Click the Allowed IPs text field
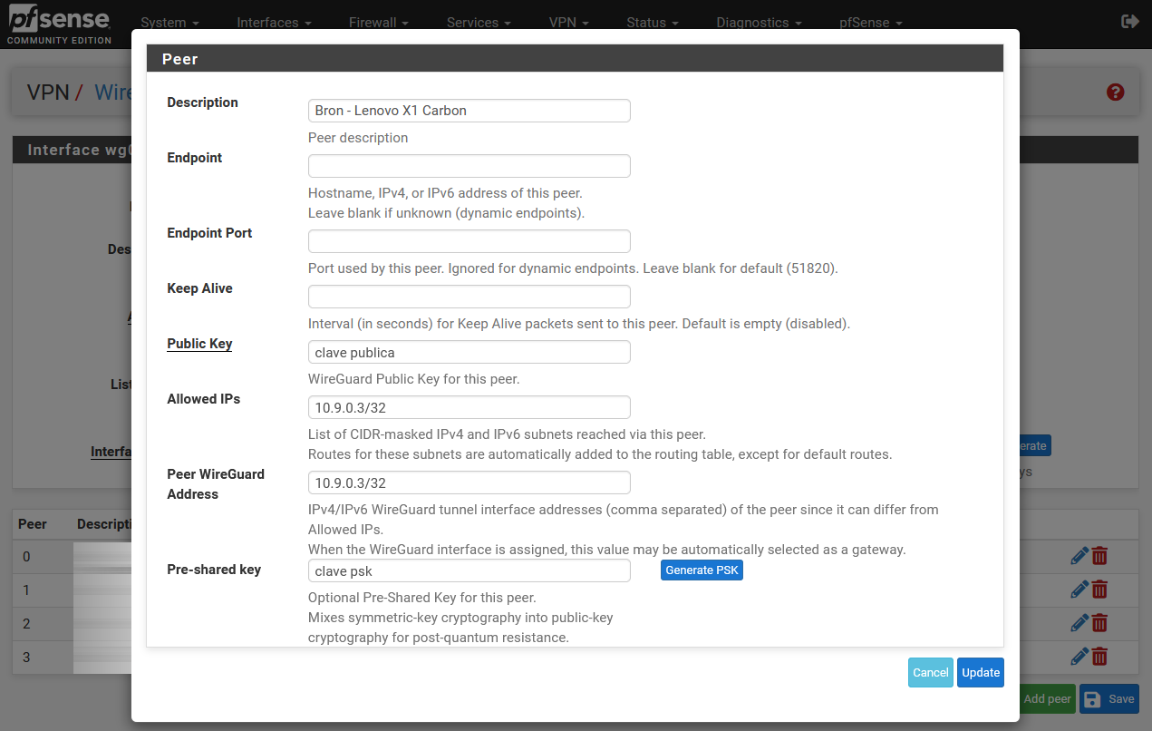The height and width of the screenshot is (731, 1152). click(x=469, y=407)
